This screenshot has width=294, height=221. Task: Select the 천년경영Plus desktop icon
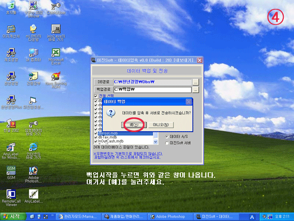11,102
